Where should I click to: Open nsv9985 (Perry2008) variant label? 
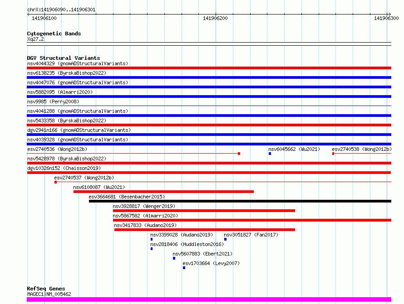click(x=53, y=101)
